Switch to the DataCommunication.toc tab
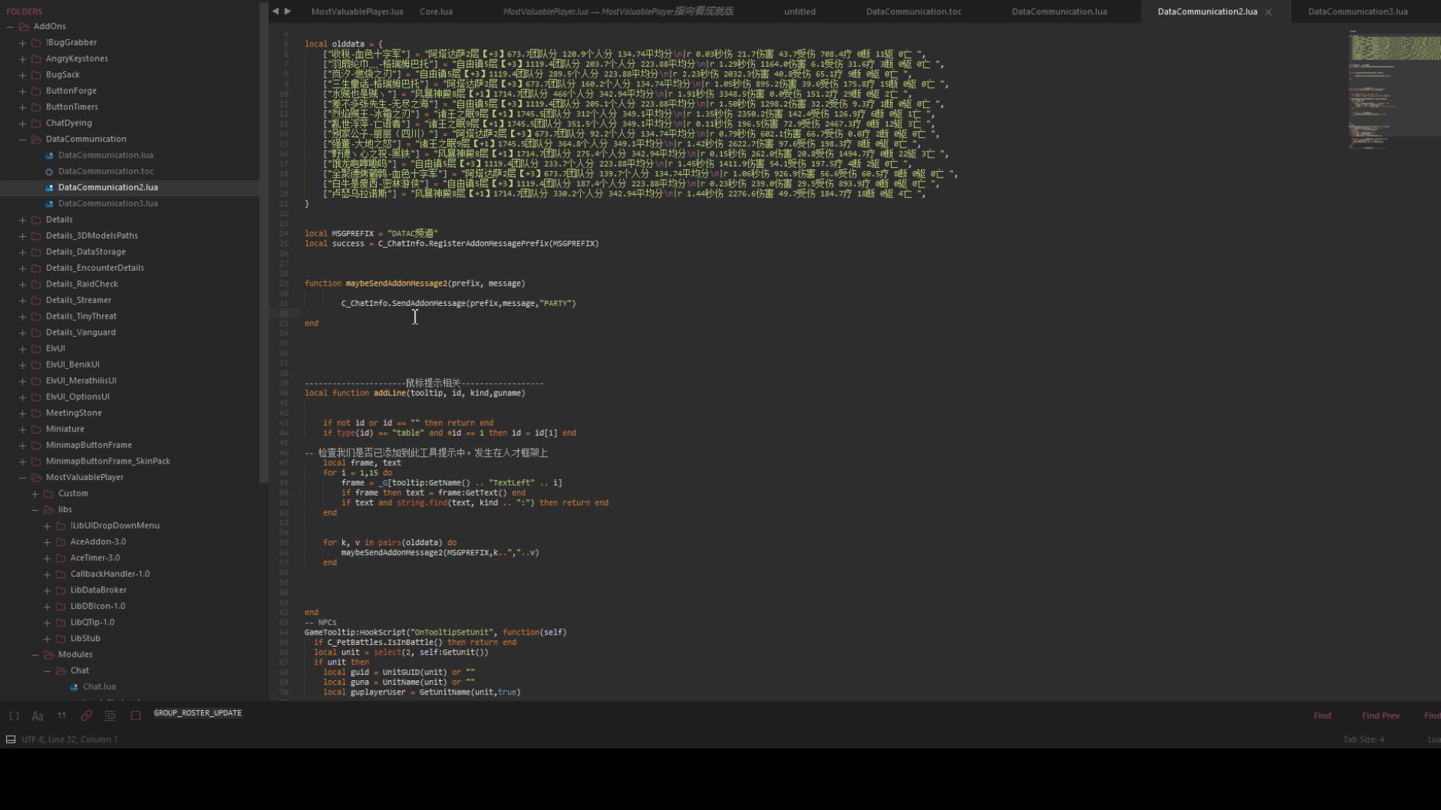The width and height of the screenshot is (1441, 810). point(913,11)
